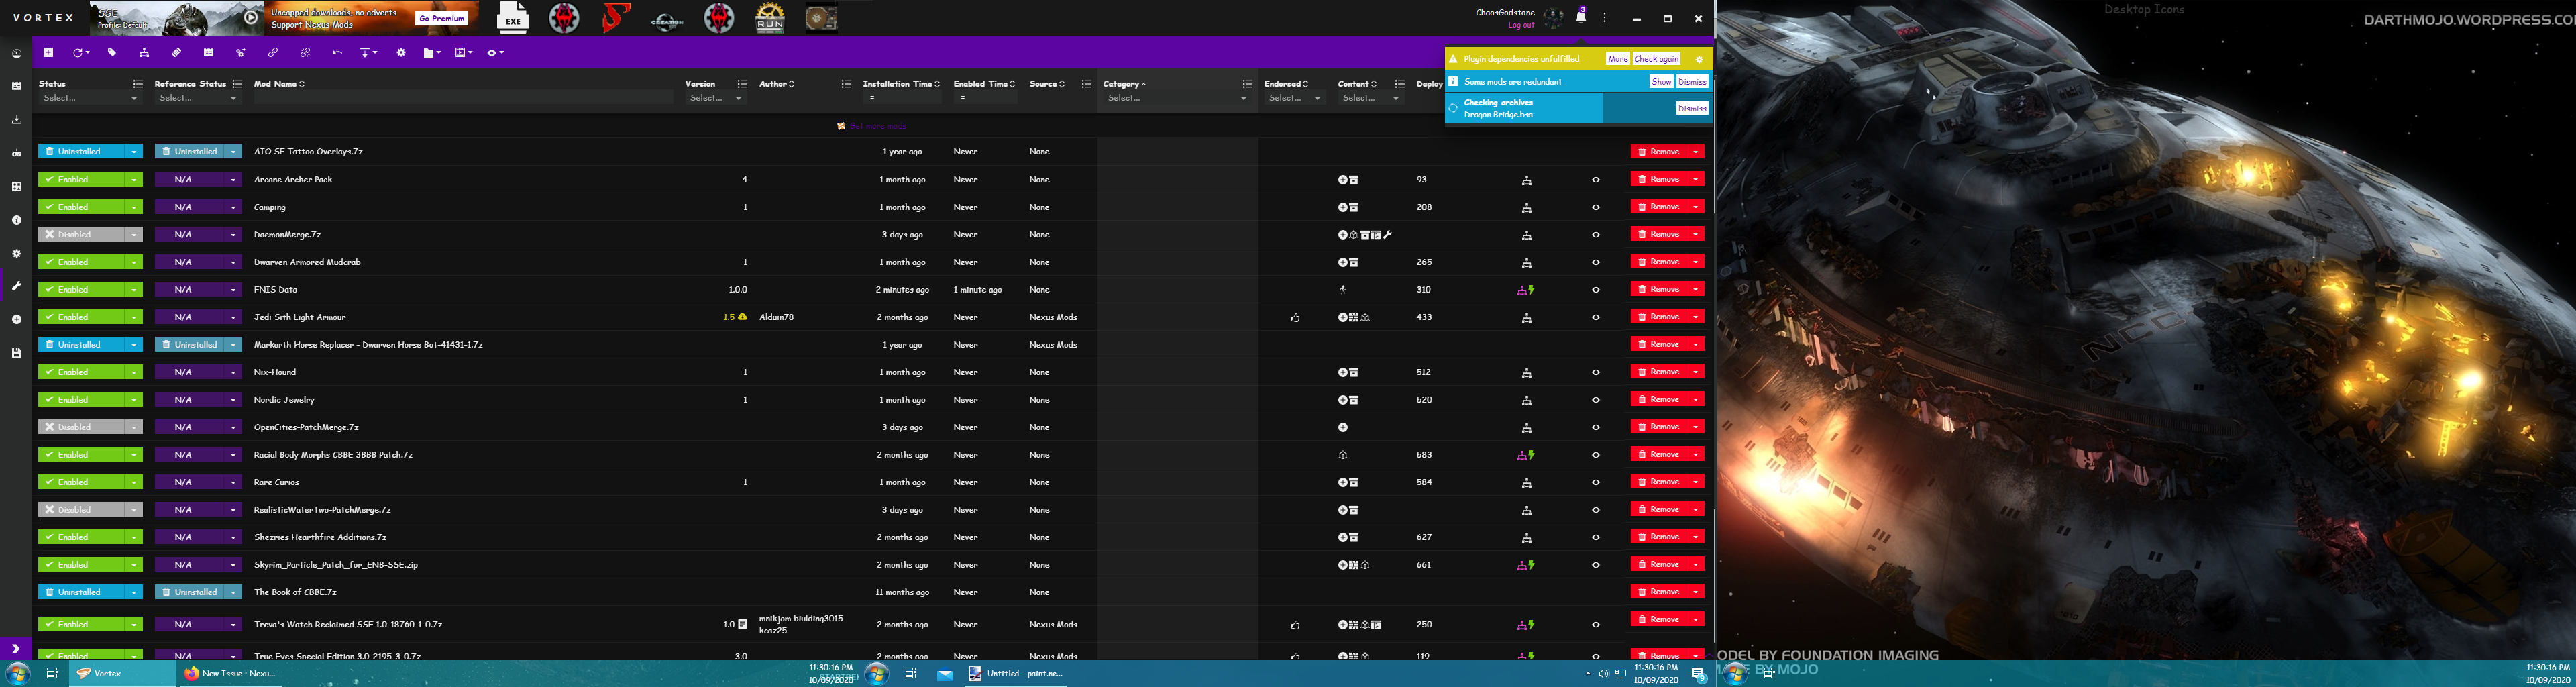Toggle Disabled status for DaemonMerge.7z
The image size is (2576, 687).
[x=82, y=234]
